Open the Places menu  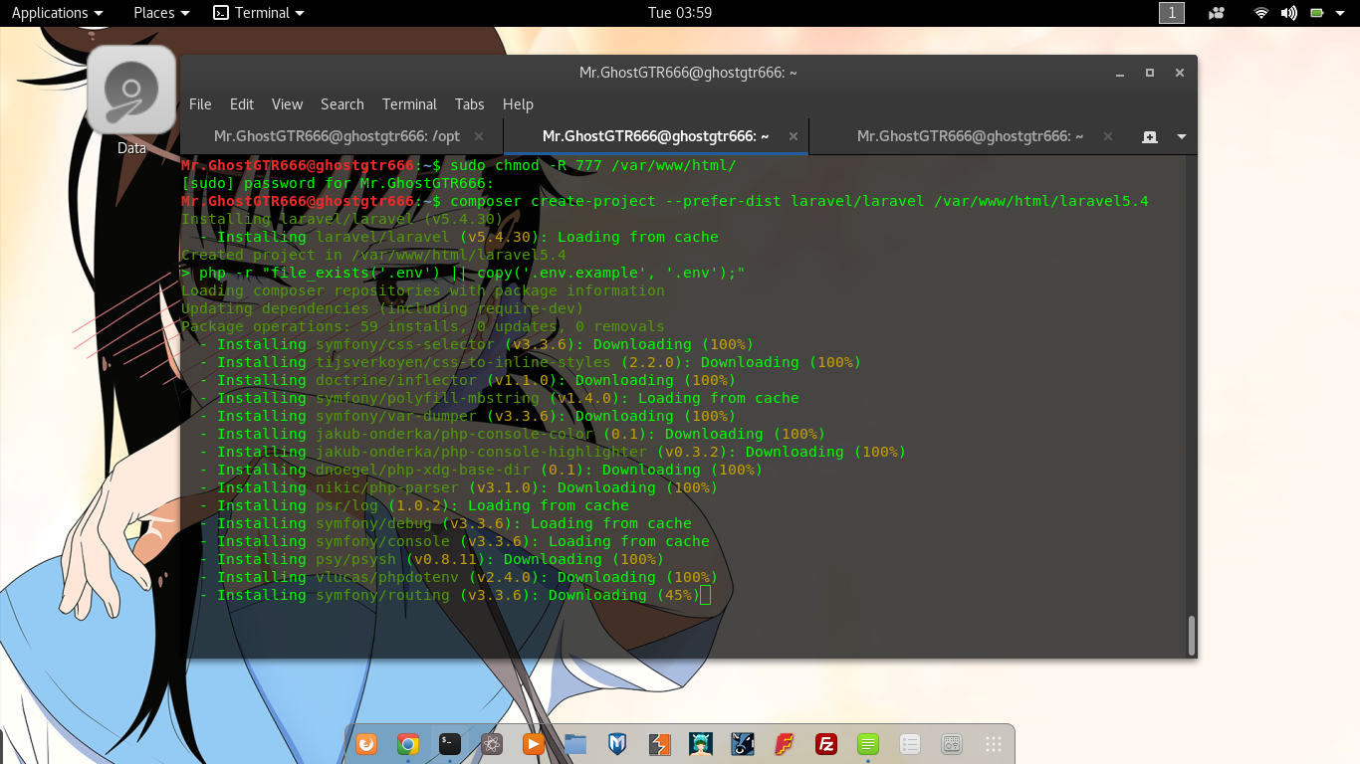(x=160, y=13)
